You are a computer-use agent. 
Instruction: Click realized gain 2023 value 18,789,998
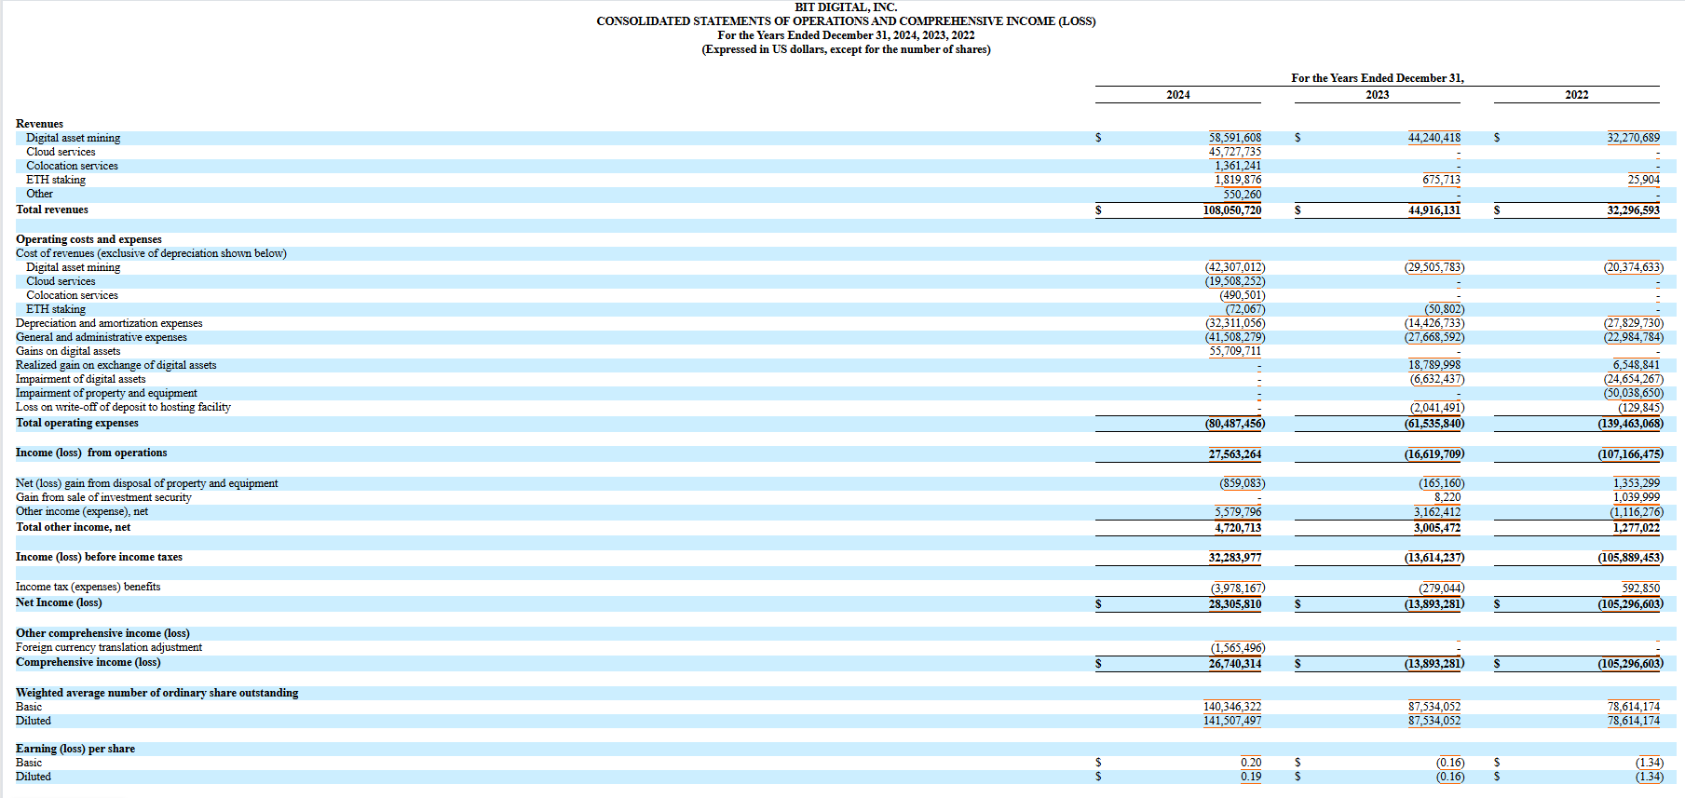point(1434,365)
